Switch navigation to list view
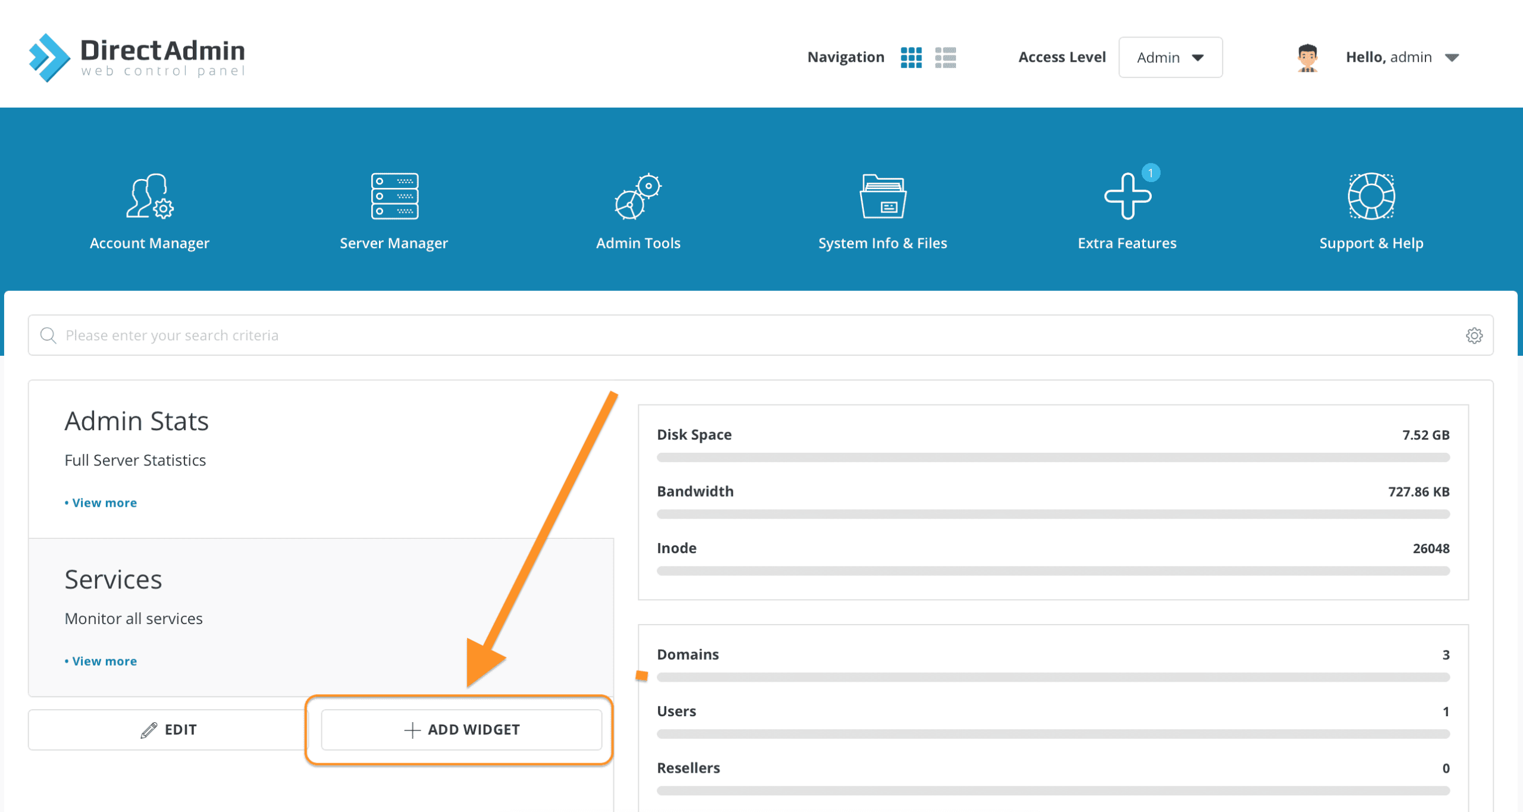Screen dimensions: 1523x812 click(x=945, y=57)
